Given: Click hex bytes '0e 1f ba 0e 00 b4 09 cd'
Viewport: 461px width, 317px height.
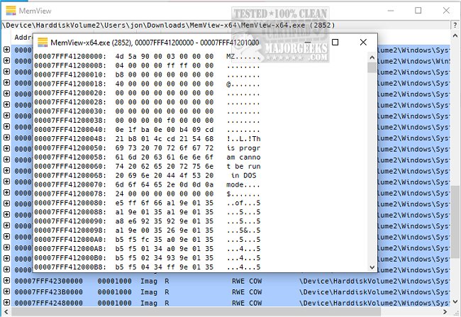Looking at the screenshot, I should pyautogui.click(x=165, y=129).
